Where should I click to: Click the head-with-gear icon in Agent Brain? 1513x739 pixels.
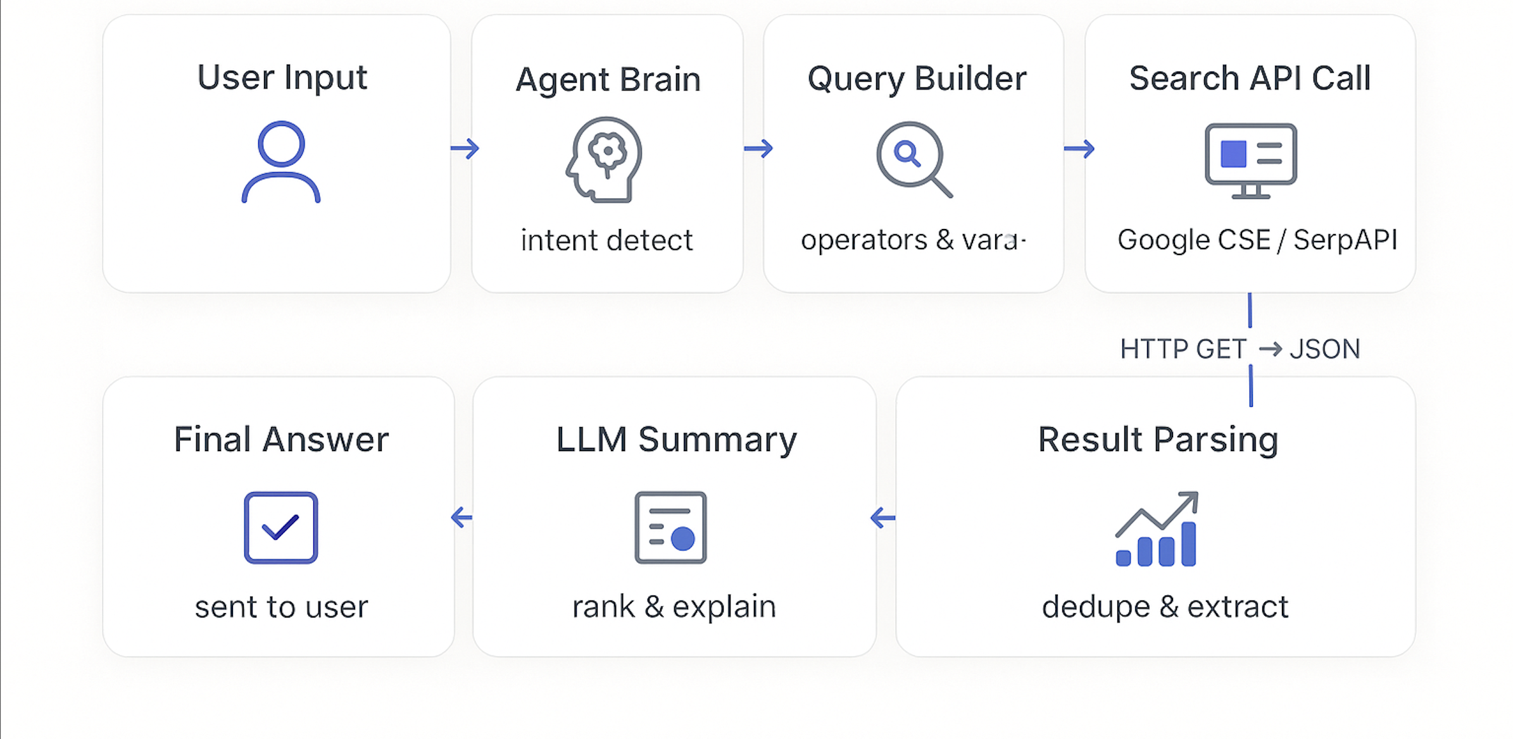pos(604,159)
